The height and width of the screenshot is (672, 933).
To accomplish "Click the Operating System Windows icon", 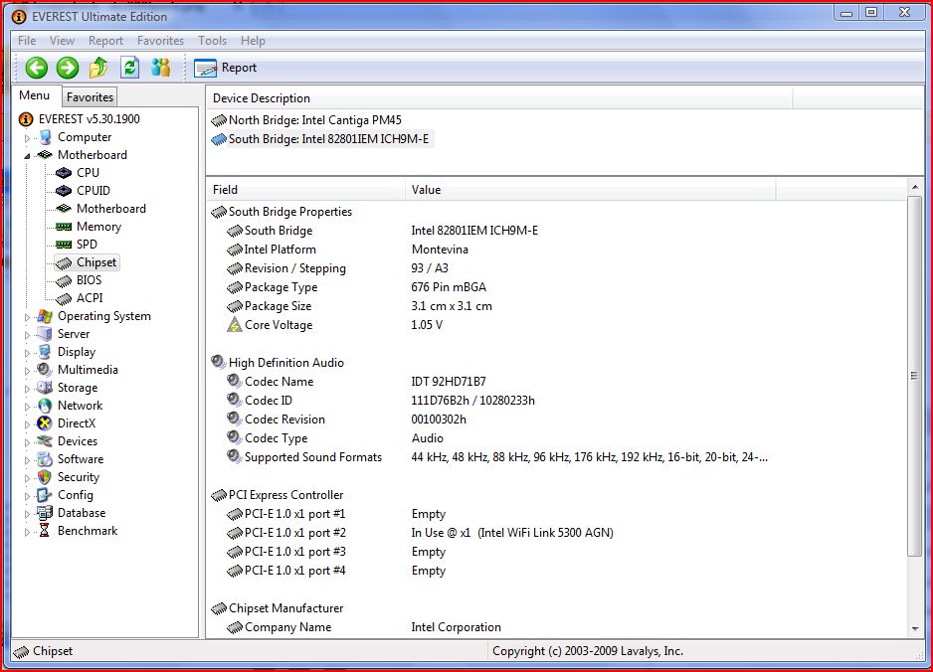I will pyautogui.click(x=45, y=316).
